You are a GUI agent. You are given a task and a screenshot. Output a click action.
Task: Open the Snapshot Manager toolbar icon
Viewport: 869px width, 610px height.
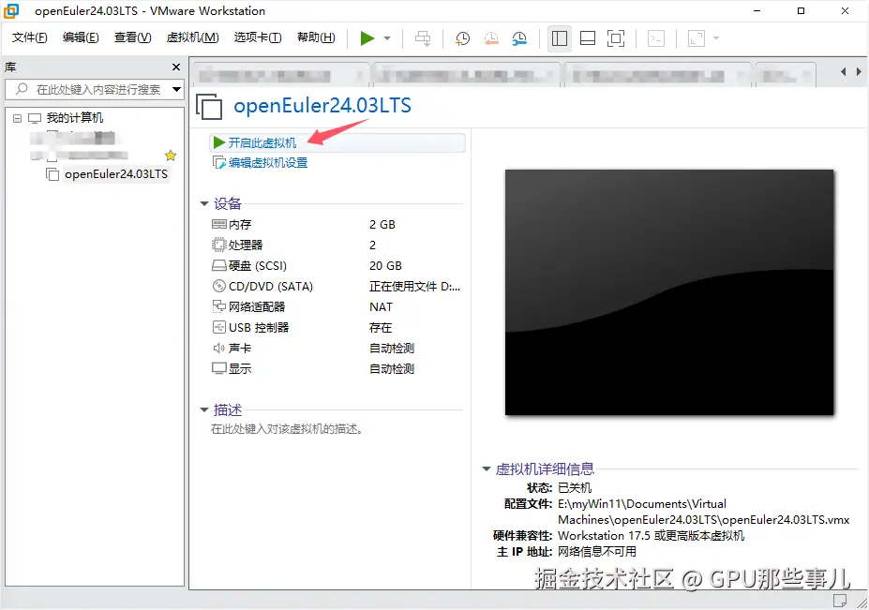(x=517, y=37)
